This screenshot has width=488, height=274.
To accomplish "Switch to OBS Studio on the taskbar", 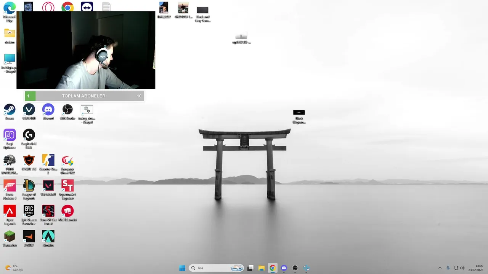I will coord(295,268).
